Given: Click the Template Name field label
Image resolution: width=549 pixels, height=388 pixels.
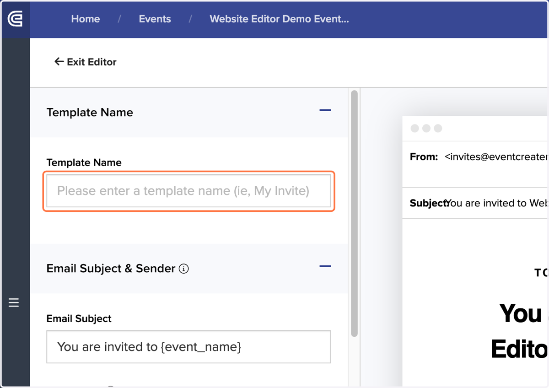Looking at the screenshot, I should coord(84,162).
